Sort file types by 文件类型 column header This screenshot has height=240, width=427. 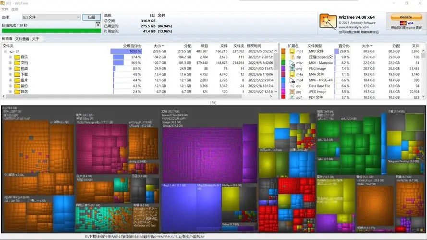[x=315, y=46]
